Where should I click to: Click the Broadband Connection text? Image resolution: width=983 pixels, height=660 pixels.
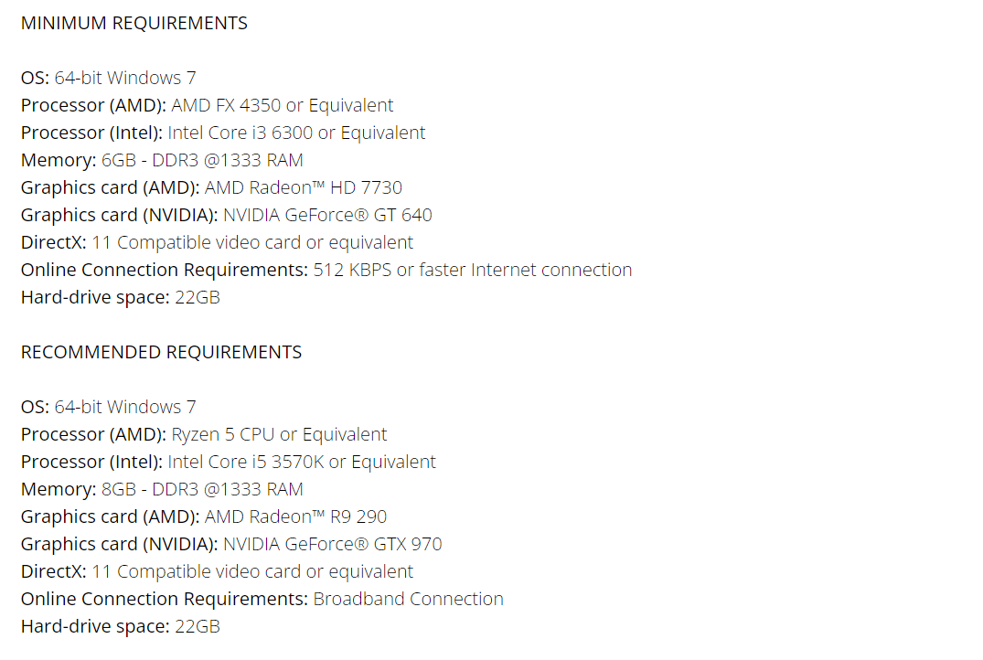tap(408, 599)
